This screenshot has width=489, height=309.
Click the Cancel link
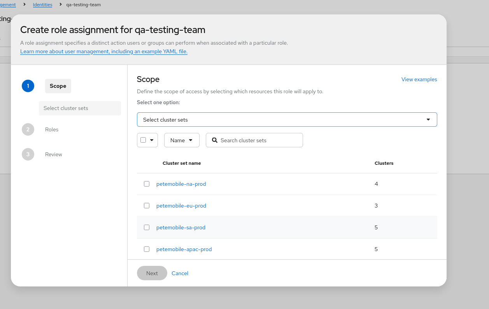tap(180, 273)
